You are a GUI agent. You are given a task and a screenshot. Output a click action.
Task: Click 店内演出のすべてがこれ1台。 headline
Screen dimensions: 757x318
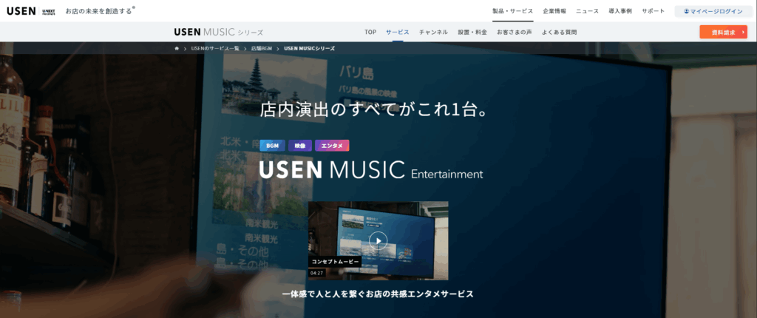click(x=376, y=109)
